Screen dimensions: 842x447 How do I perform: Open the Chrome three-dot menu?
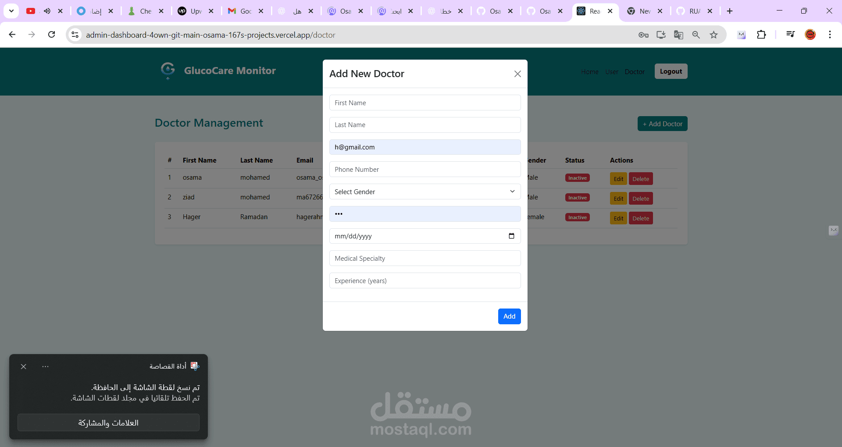point(830,35)
